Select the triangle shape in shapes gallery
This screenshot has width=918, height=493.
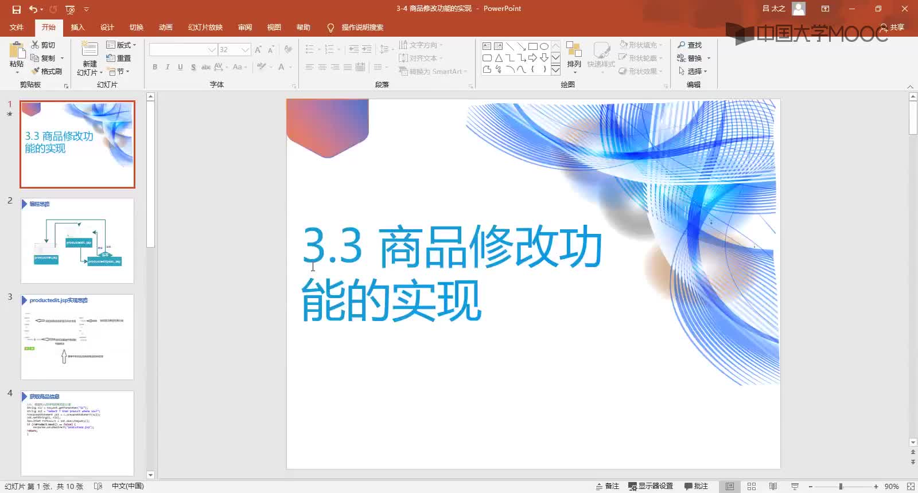point(498,58)
